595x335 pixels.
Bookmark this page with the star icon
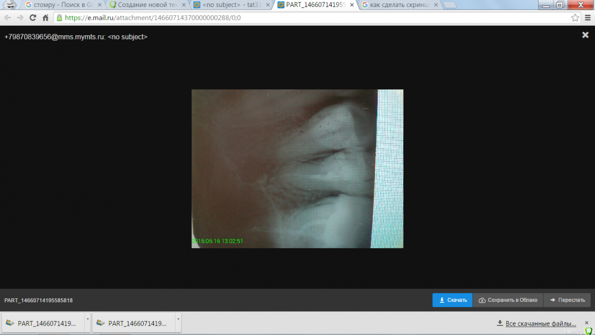pos(575,17)
